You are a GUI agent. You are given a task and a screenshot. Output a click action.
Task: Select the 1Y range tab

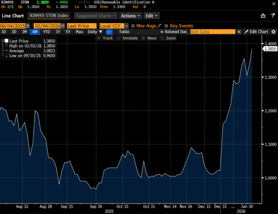click(x=58, y=32)
